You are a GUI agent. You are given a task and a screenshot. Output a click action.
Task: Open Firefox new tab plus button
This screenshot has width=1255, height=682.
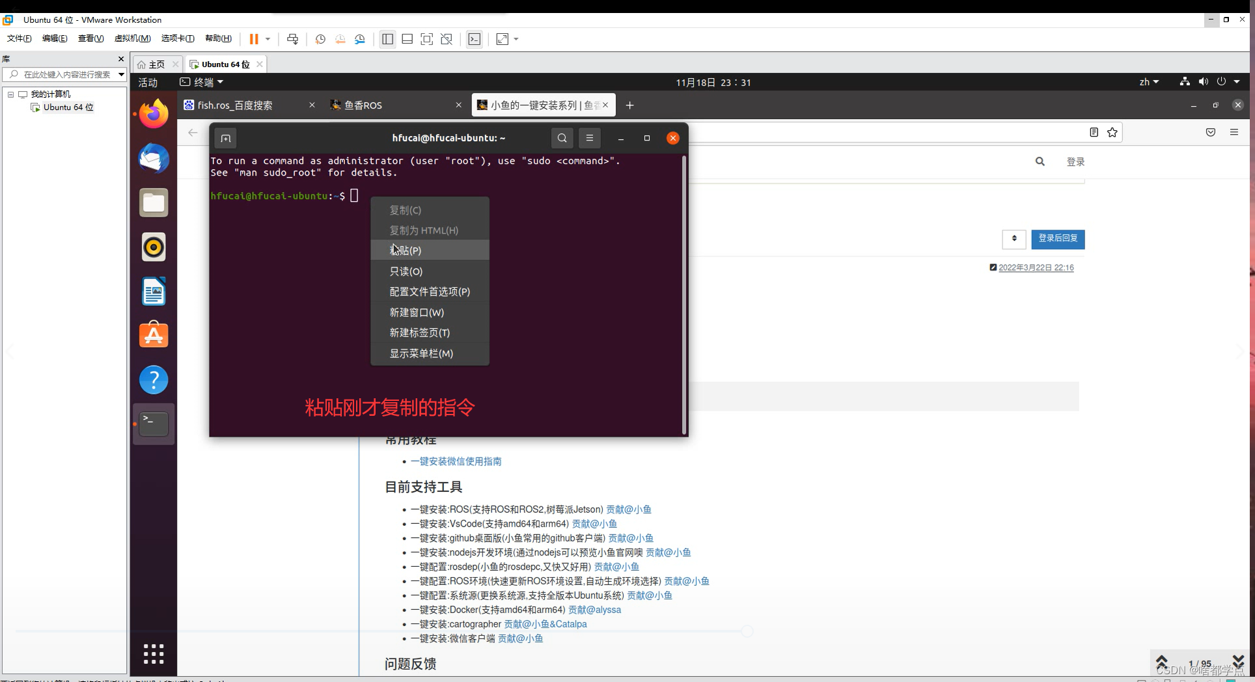tap(629, 105)
